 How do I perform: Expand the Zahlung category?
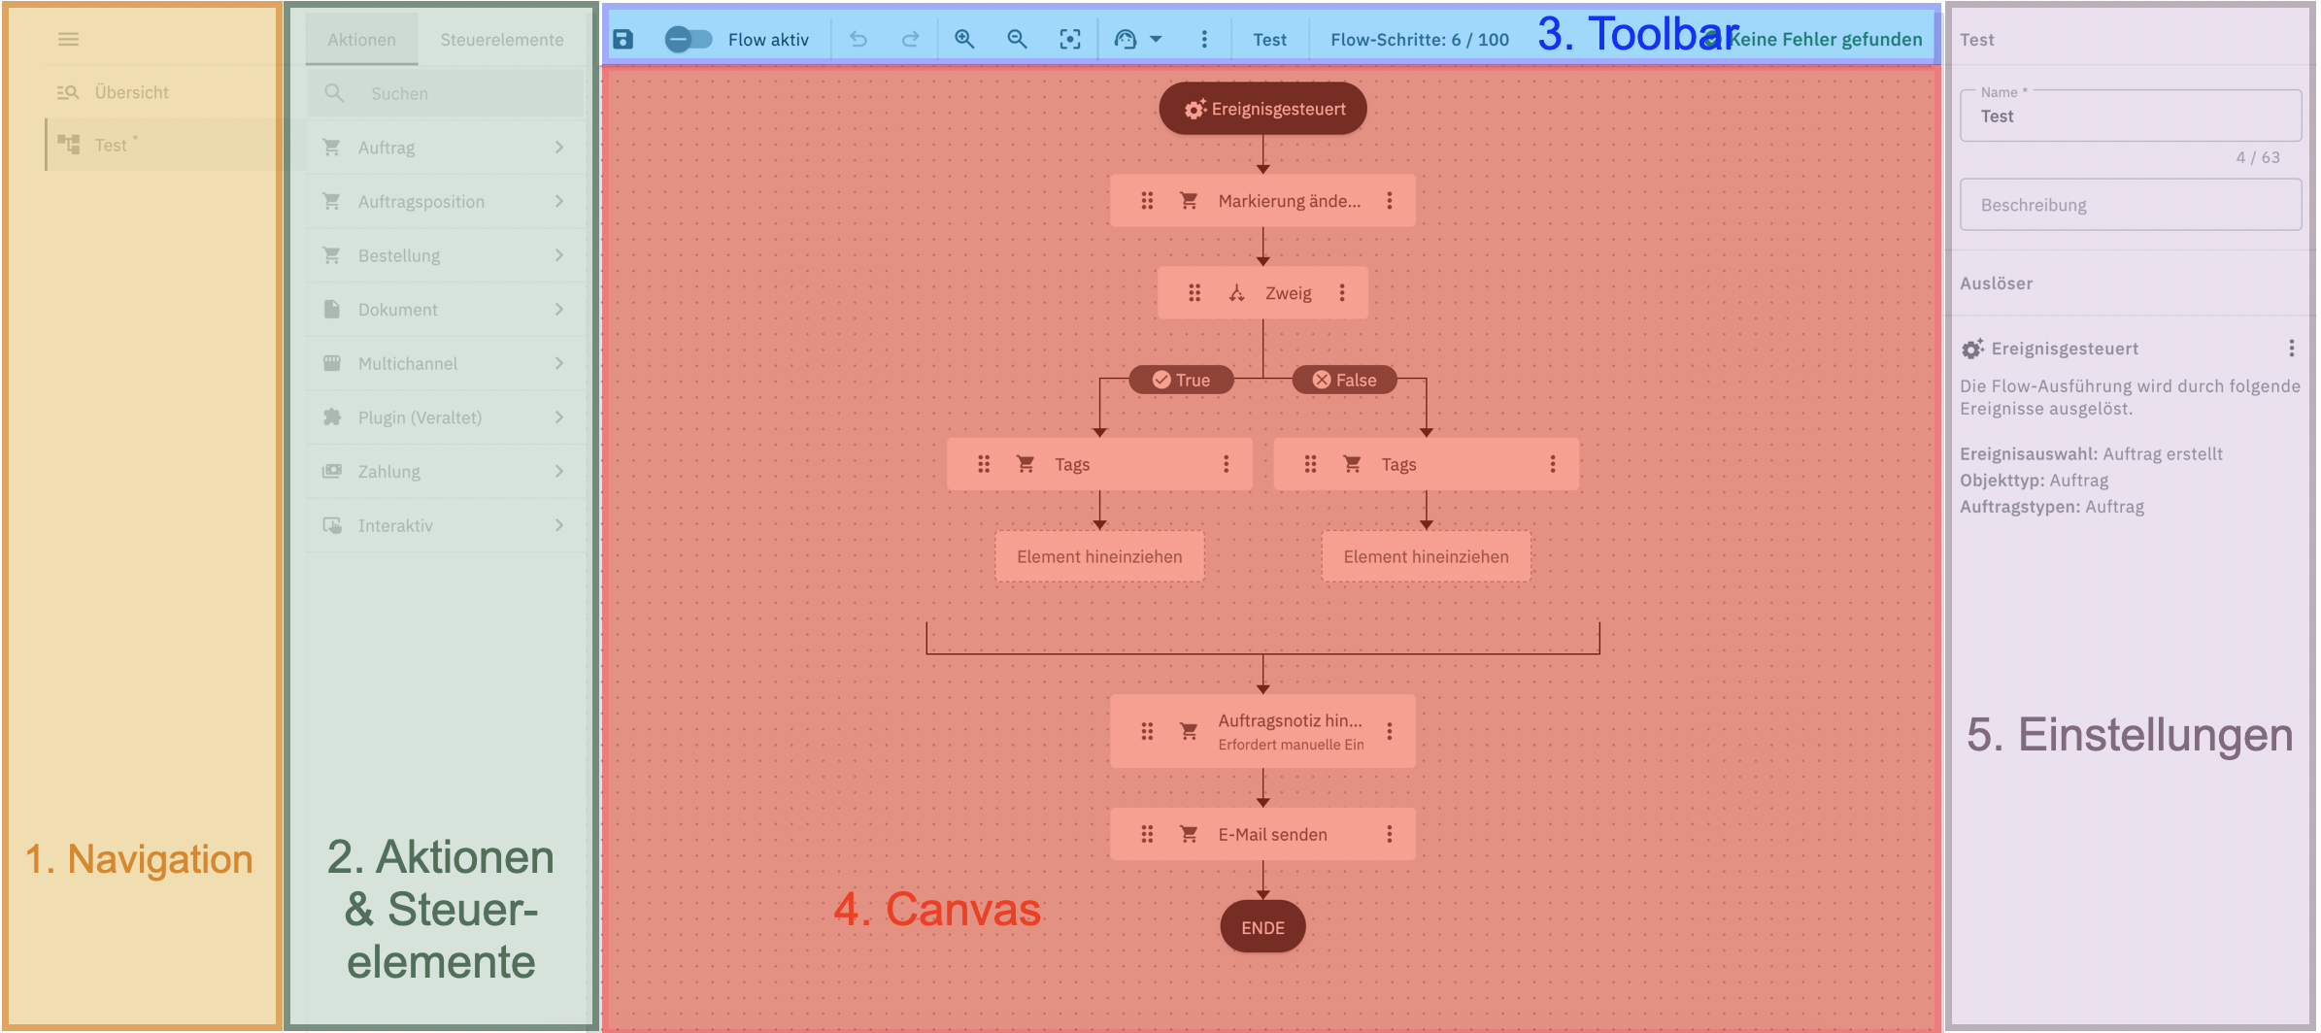[447, 471]
